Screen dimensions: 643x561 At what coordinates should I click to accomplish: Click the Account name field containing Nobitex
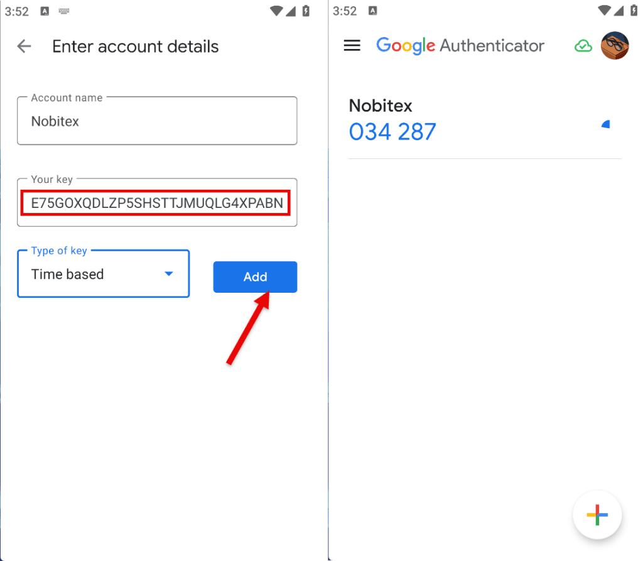[157, 121]
